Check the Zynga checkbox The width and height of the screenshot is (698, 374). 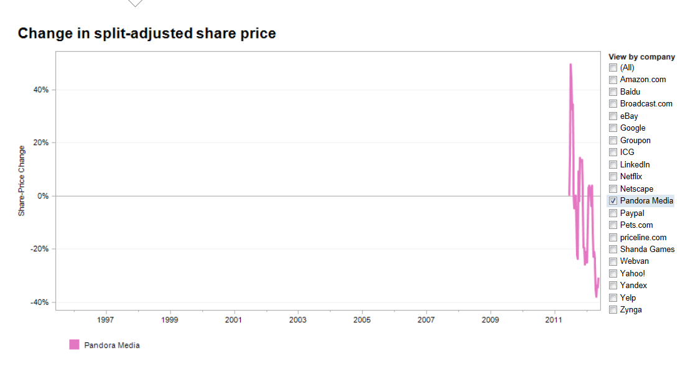pos(613,310)
